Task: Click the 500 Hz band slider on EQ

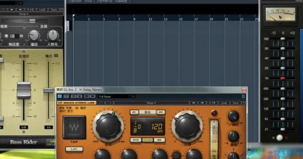Action: 283,89
